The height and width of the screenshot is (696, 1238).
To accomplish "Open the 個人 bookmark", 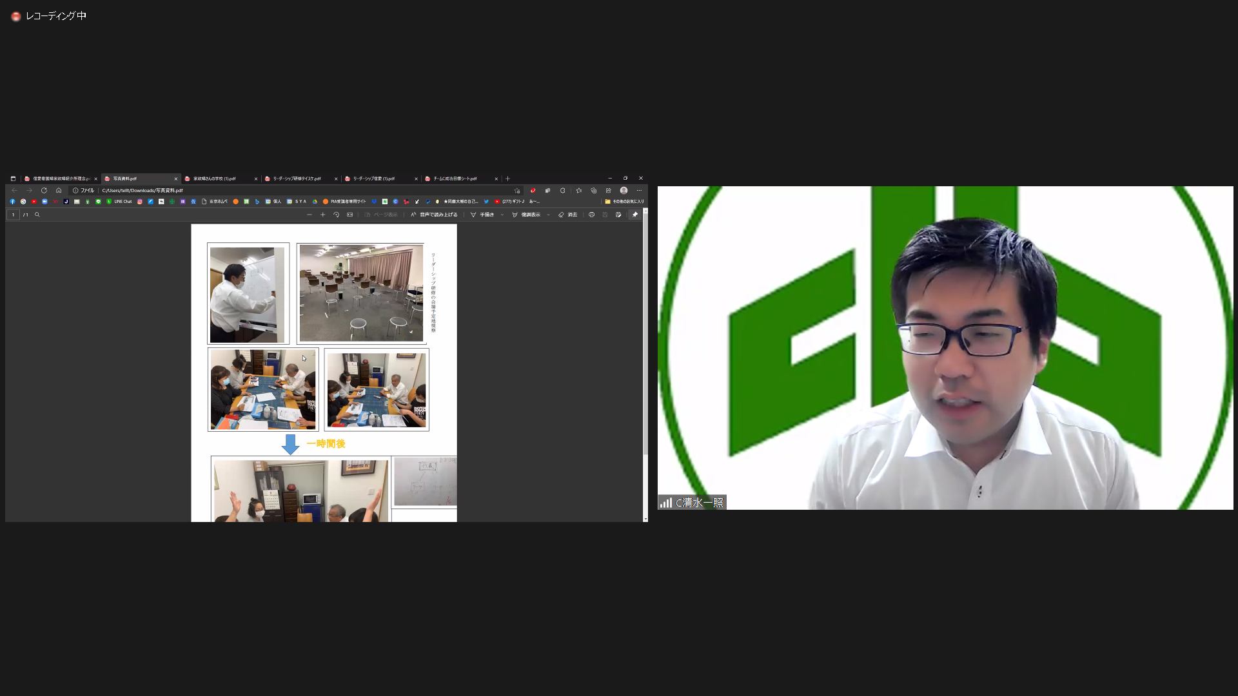I will click(273, 202).
